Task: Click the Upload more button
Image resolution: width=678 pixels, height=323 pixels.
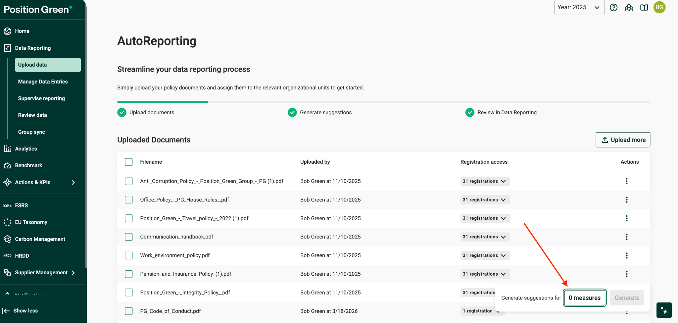Action: (623, 140)
